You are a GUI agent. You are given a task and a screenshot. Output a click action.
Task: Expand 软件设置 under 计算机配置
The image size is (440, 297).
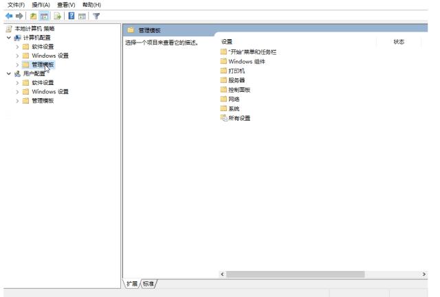(x=17, y=47)
